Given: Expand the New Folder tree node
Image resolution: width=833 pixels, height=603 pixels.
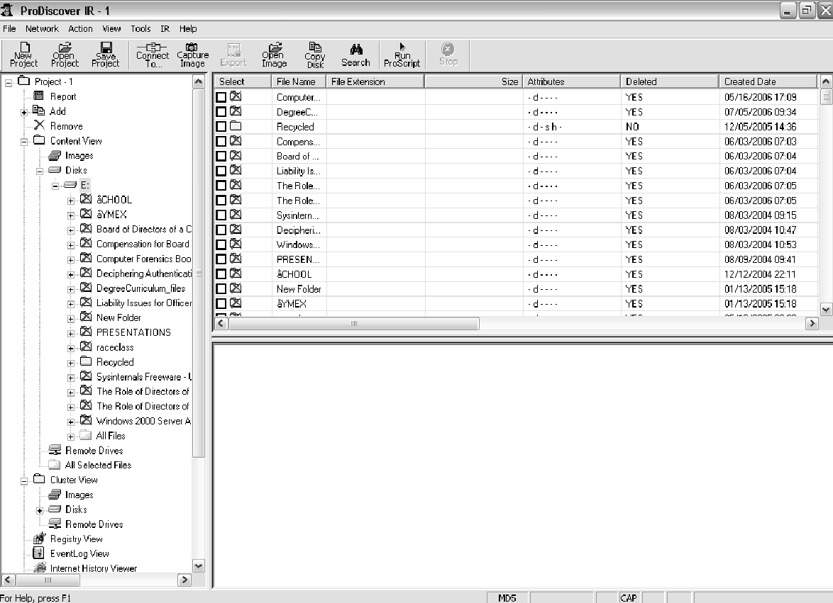Looking at the screenshot, I should tap(71, 319).
